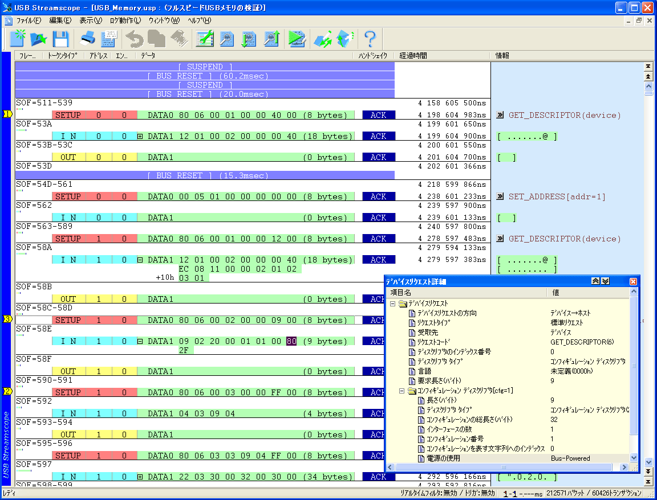Click the green double-arrow transfer icon
Screen dimensions: 657x500
point(323,39)
